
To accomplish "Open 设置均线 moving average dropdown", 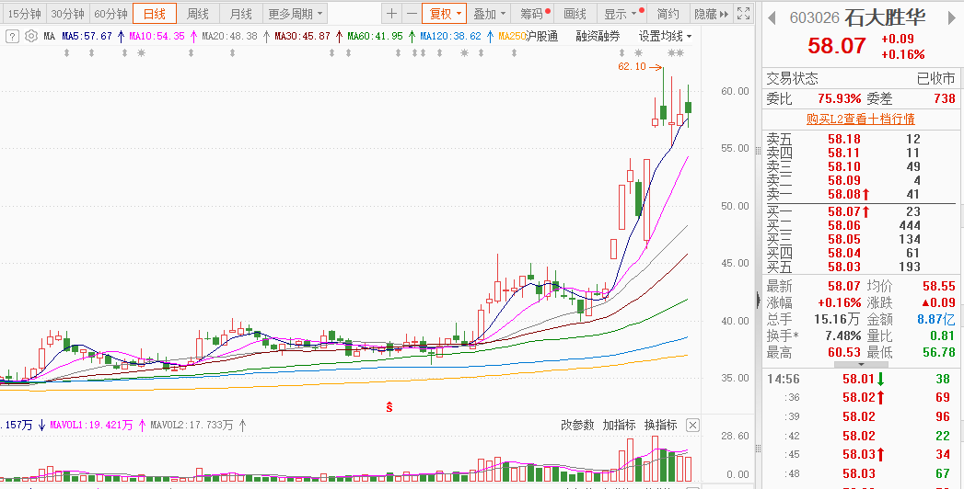I will coord(665,36).
